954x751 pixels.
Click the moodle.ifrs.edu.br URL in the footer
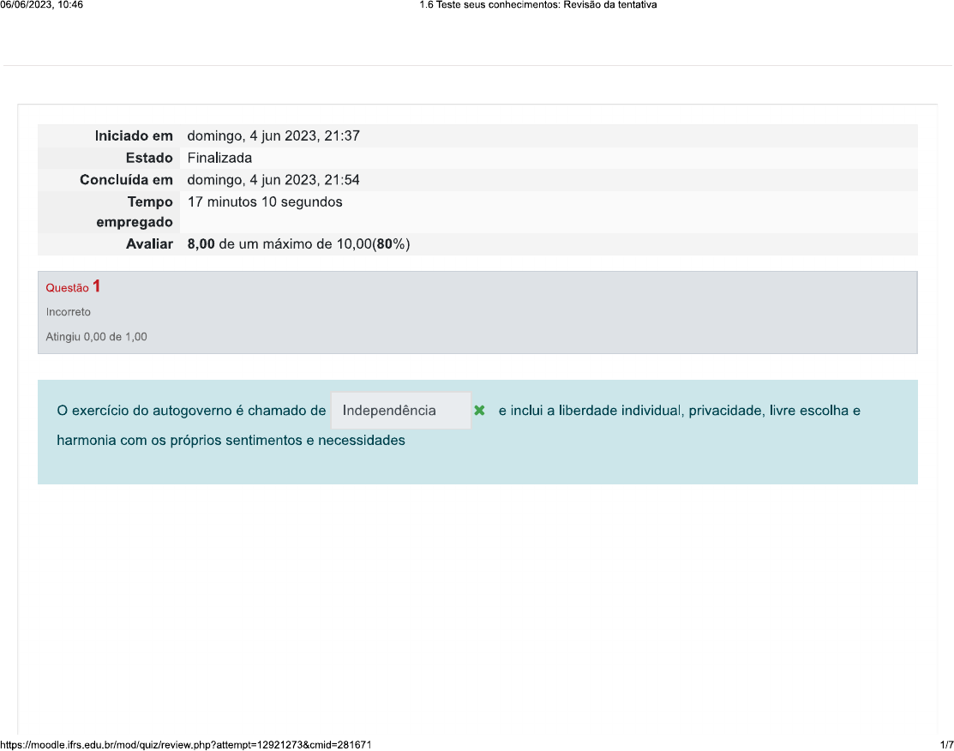[x=185, y=745]
